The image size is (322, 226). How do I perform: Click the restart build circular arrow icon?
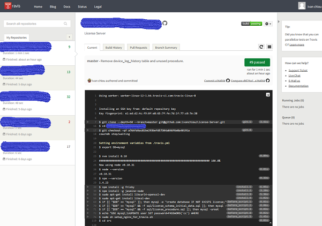tap(261, 47)
